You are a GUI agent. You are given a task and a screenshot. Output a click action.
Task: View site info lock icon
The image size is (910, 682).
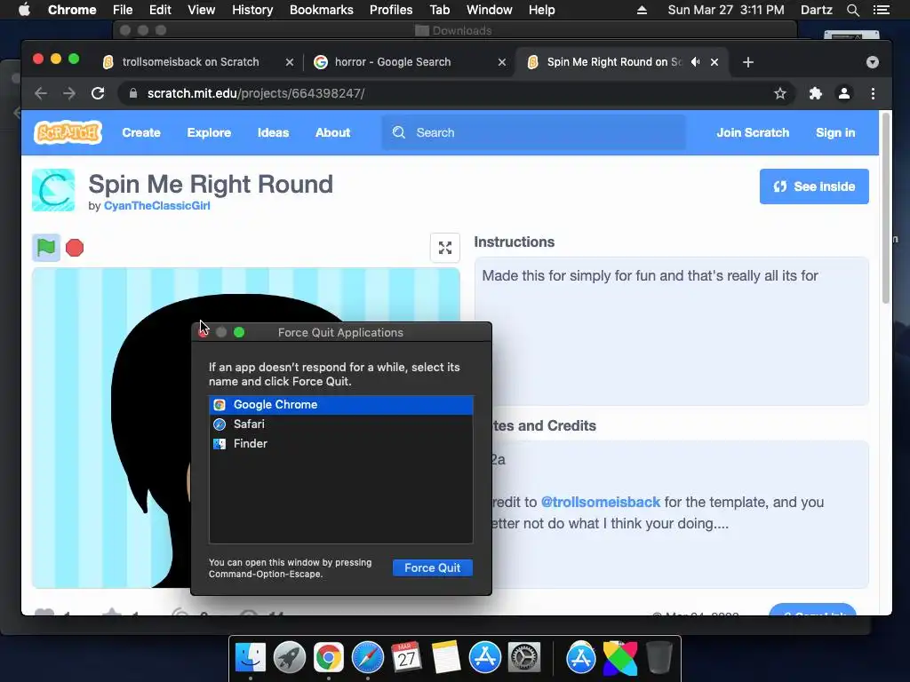coord(133,93)
